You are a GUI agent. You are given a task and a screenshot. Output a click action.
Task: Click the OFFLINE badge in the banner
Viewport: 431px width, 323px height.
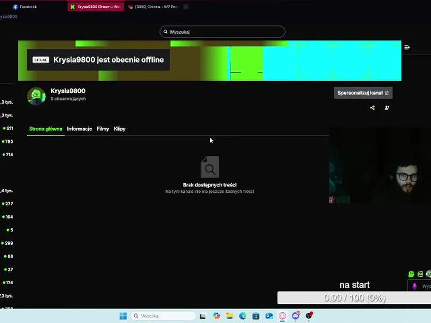point(41,60)
